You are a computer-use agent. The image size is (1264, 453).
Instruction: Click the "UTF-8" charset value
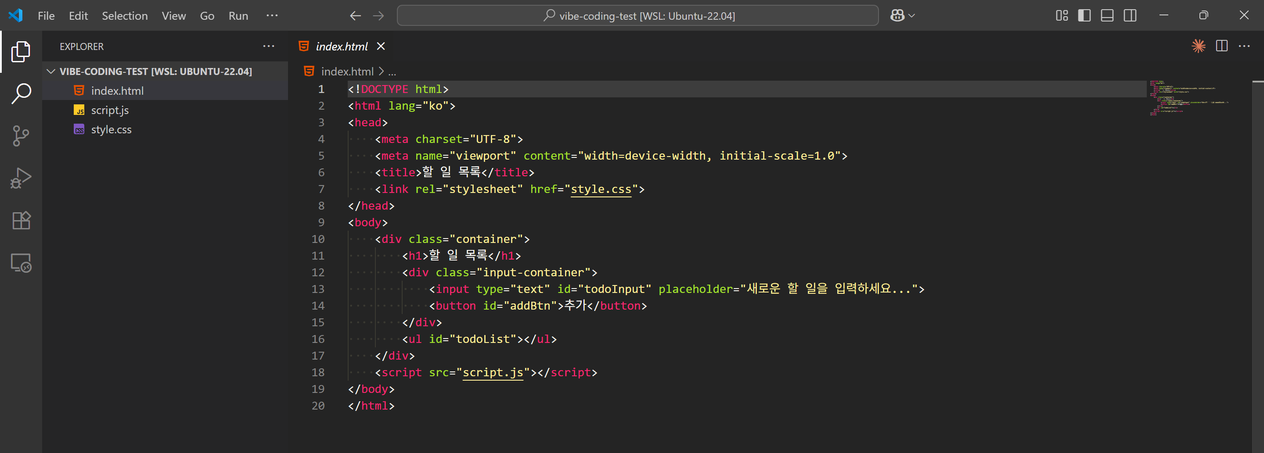(493, 139)
